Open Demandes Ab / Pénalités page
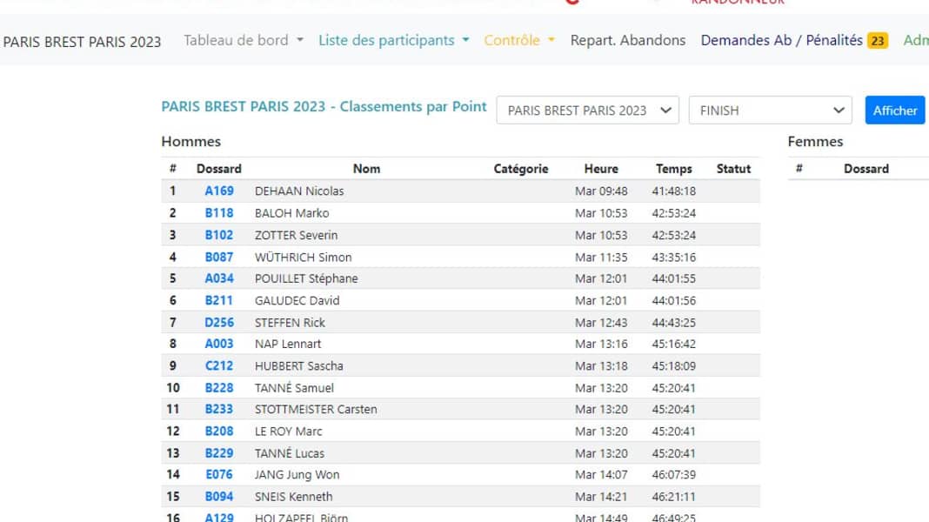The image size is (929, 522). click(x=781, y=40)
